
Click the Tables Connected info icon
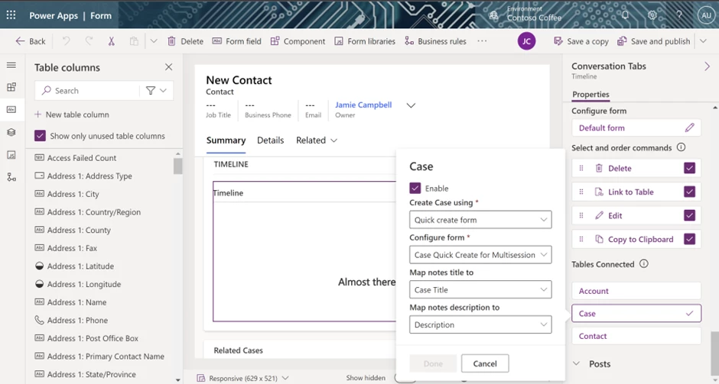coord(644,264)
